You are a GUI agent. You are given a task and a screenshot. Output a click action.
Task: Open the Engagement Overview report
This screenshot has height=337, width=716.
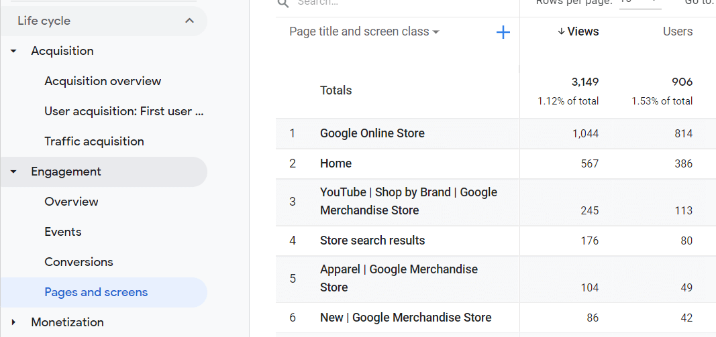coord(71,202)
